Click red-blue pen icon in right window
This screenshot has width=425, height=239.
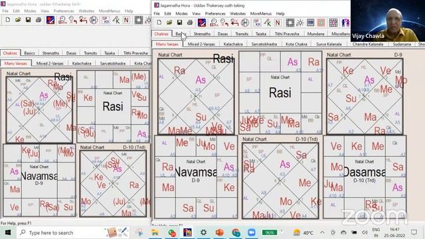click(x=201, y=23)
